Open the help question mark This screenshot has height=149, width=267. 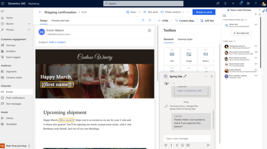click(256, 3)
